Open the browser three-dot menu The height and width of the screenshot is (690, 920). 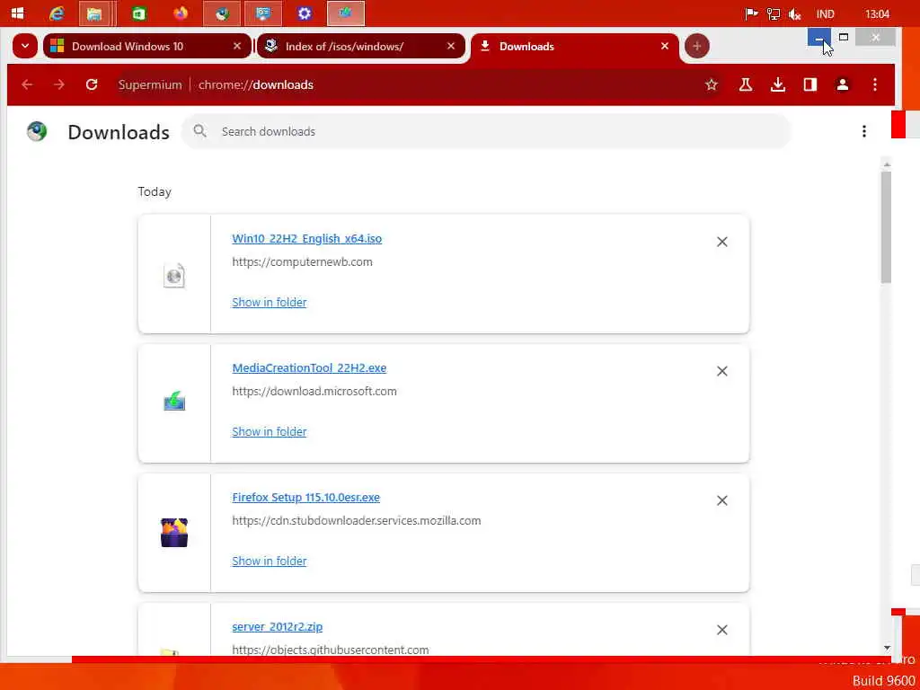875,84
